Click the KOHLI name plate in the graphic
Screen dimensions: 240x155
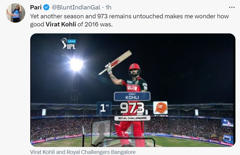click(132, 96)
